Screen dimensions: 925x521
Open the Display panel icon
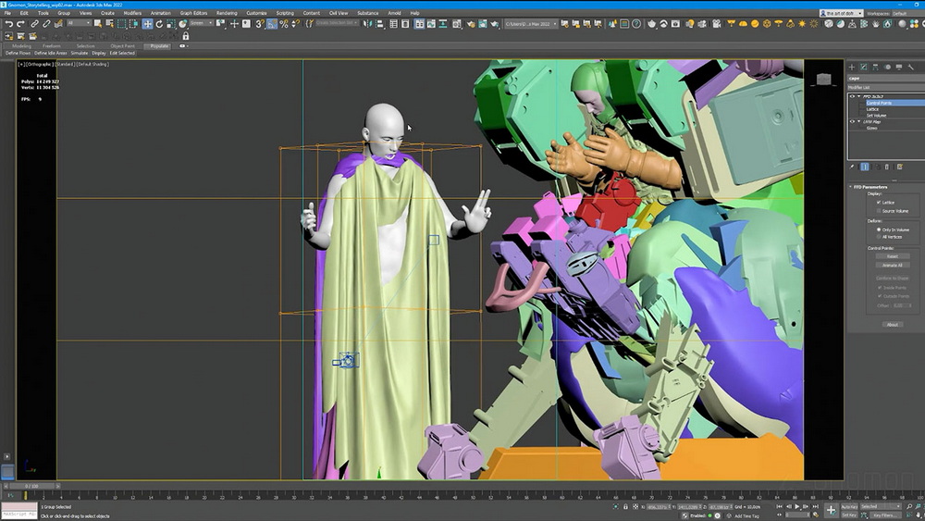[x=898, y=67]
